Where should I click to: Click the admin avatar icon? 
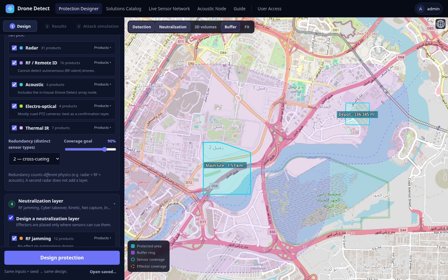(421, 9)
